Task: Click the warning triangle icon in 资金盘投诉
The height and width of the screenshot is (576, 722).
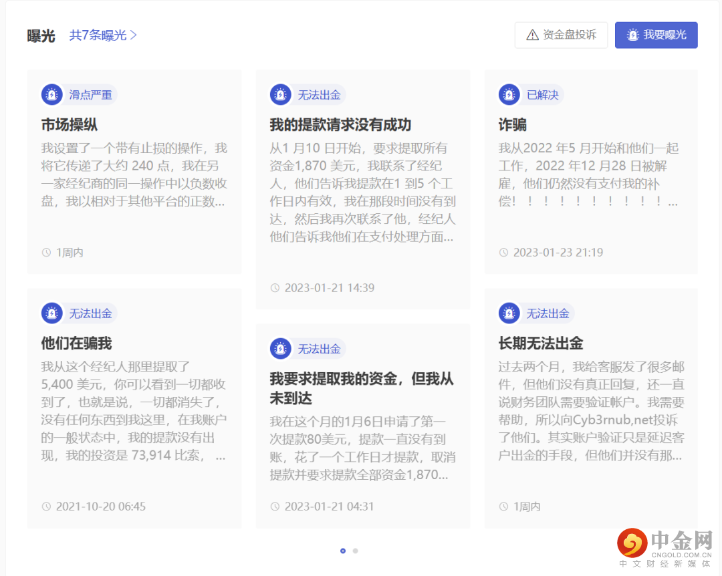Action: (532, 35)
